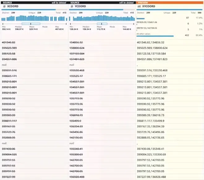Click YCOORD cell 137481.823
This screenshot has height=180, width=204.
[77, 59]
